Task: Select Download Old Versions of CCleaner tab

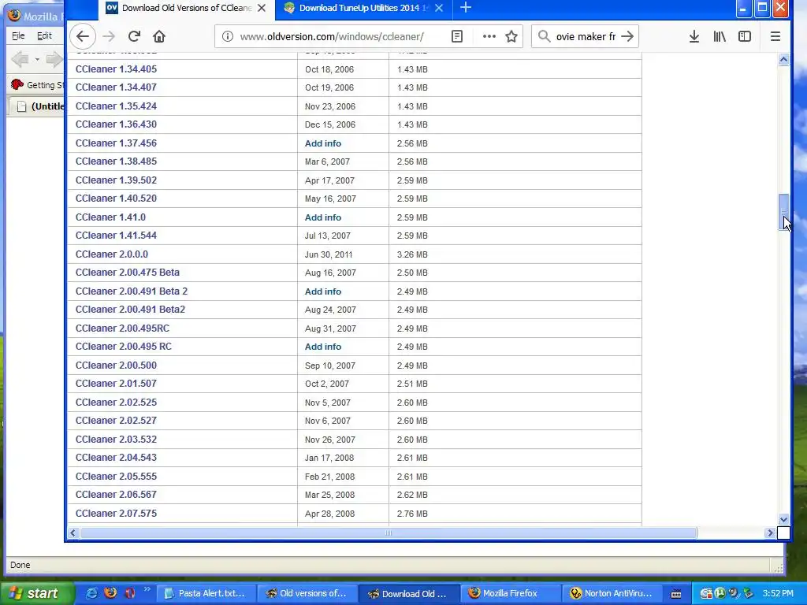Action: pyautogui.click(x=186, y=8)
